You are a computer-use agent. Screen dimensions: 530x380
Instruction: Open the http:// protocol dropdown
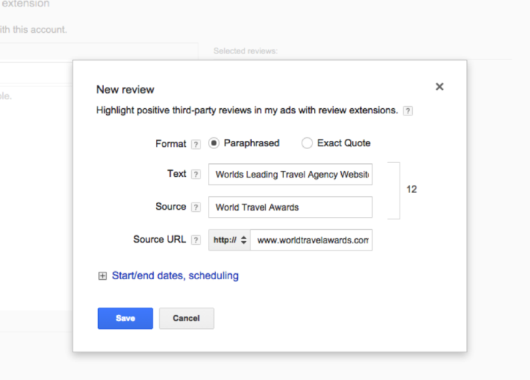230,240
